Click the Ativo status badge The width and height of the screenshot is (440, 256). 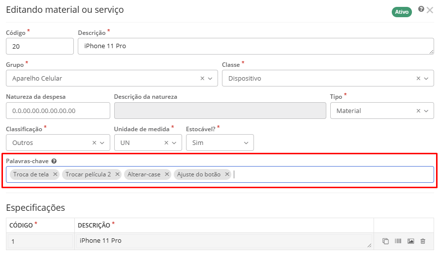coord(402,12)
